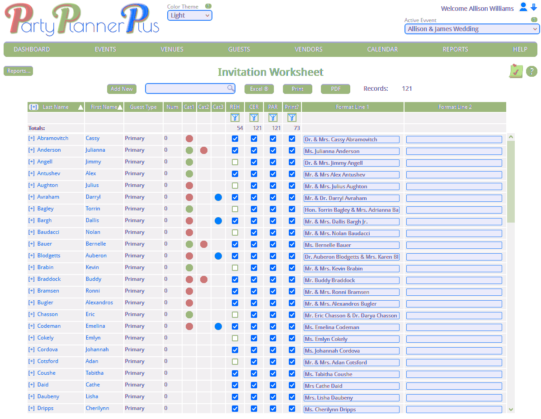Click the Print button

pos(297,89)
